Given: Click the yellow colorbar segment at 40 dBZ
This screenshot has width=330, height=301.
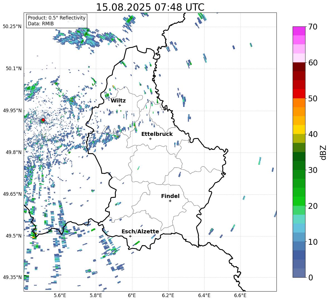Looking at the screenshot, I should click(299, 129).
